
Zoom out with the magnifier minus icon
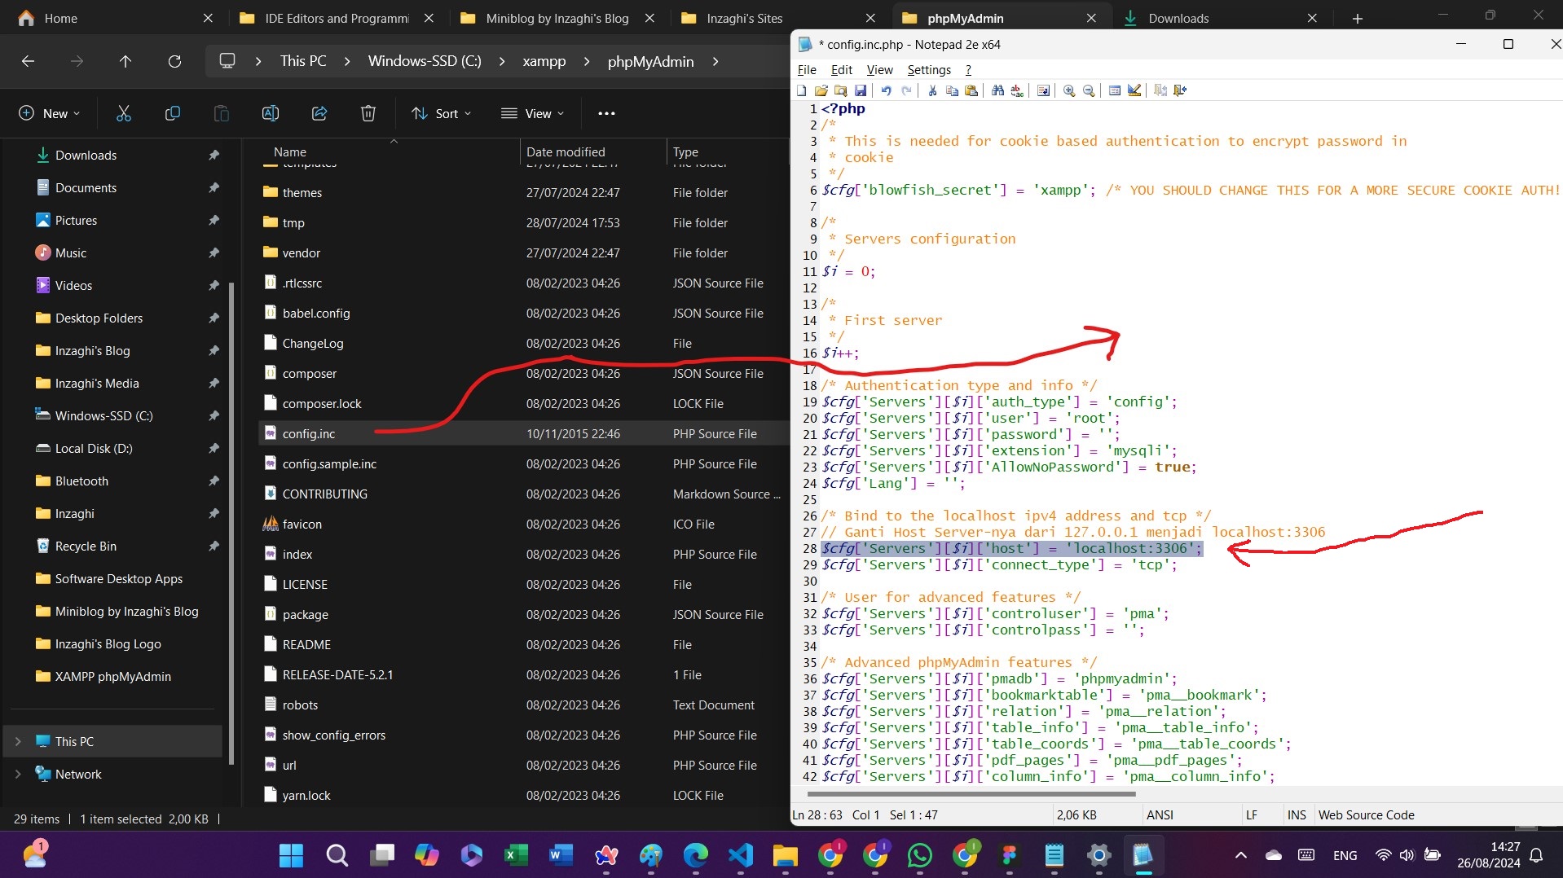[1089, 90]
